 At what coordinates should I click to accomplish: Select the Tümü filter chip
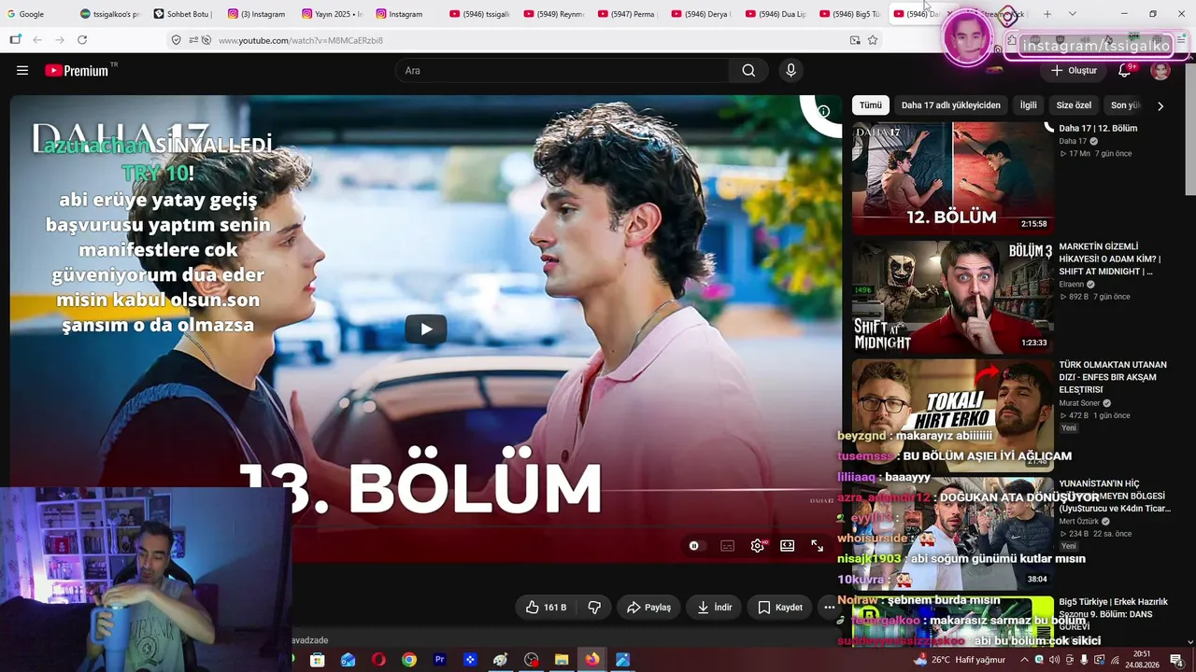tap(871, 105)
